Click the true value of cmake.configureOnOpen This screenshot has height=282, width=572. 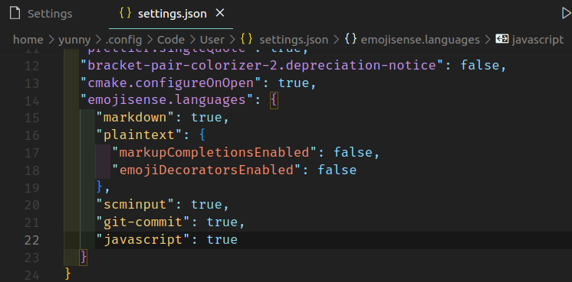[294, 83]
